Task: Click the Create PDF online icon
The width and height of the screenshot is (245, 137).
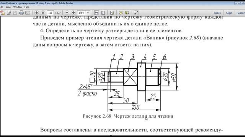Action: click(x=2, y=13)
